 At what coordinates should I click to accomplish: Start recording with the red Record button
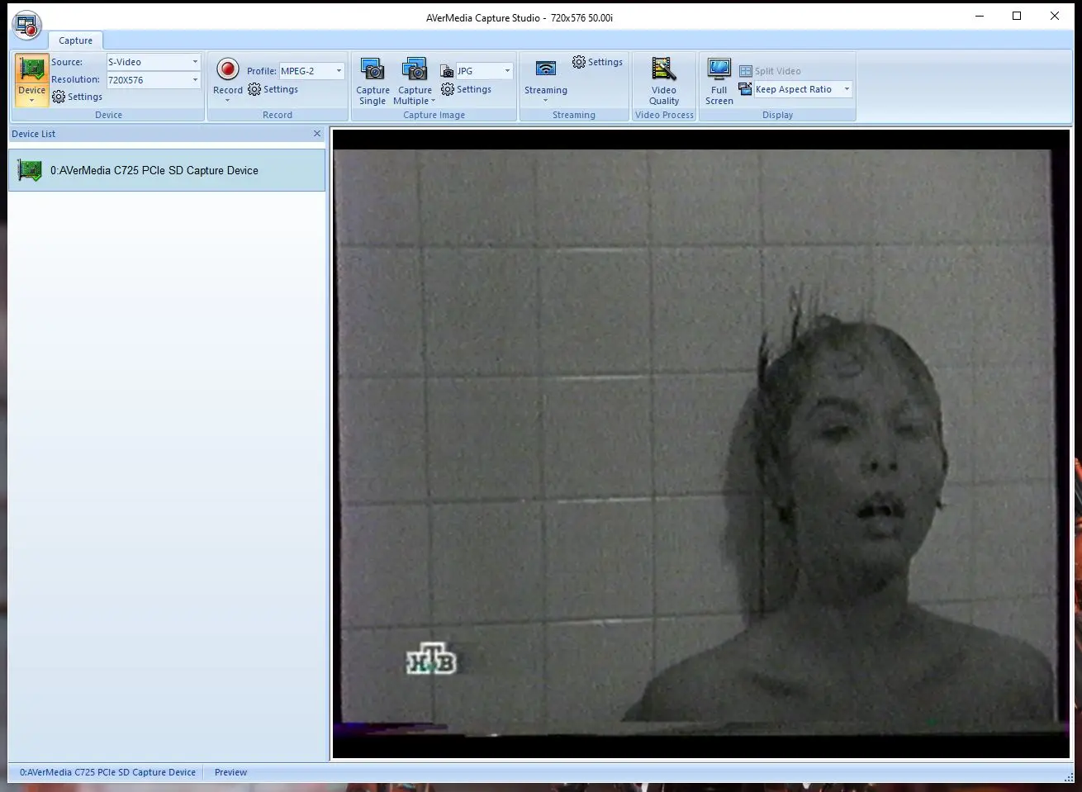(x=228, y=79)
